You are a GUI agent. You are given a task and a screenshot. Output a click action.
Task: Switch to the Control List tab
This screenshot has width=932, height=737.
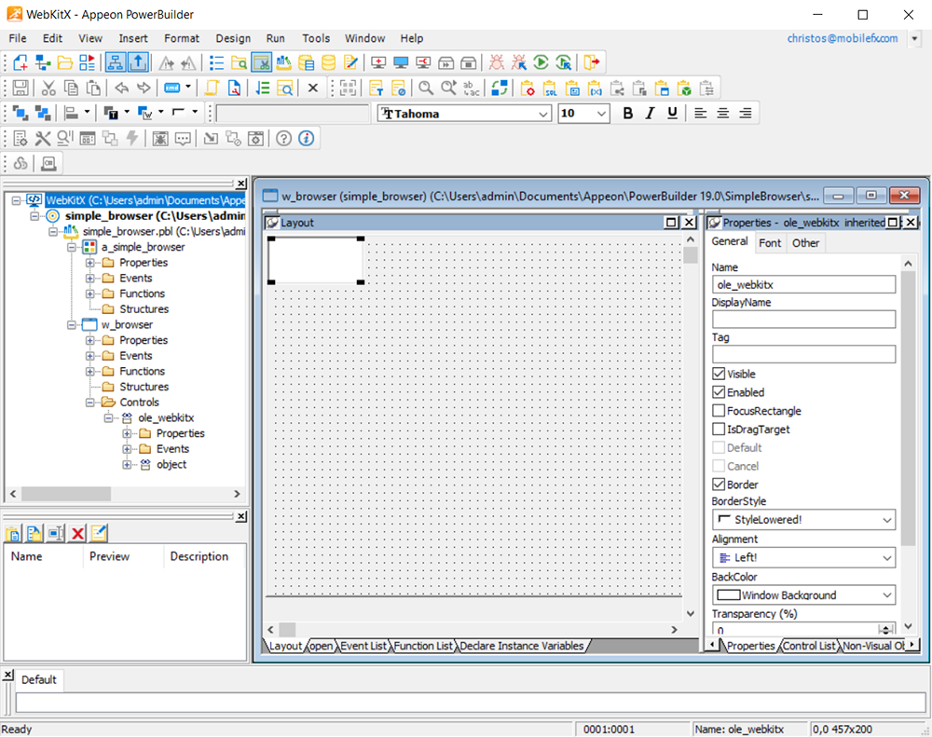[x=809, y=646]
